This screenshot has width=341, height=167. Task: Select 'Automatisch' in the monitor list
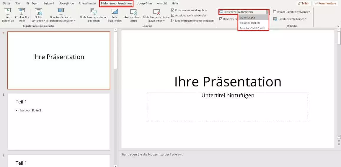click(253, 18)
